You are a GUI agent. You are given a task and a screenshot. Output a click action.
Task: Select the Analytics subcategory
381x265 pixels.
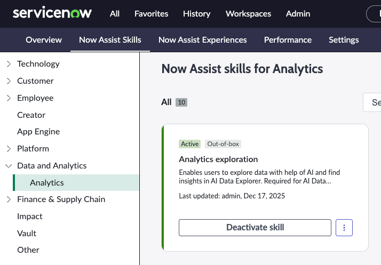tap(76, 183)
